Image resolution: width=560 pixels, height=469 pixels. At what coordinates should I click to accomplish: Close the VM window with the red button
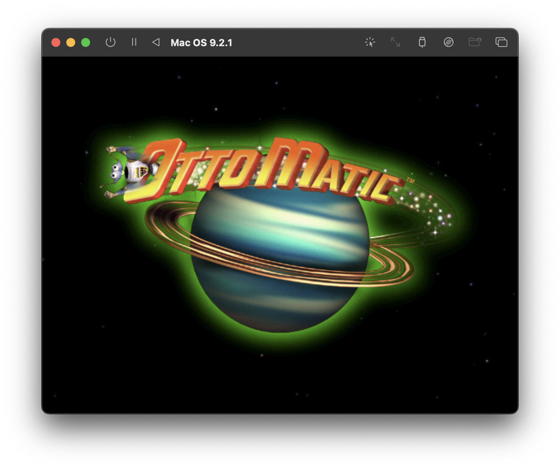click(x=56, y=42)
